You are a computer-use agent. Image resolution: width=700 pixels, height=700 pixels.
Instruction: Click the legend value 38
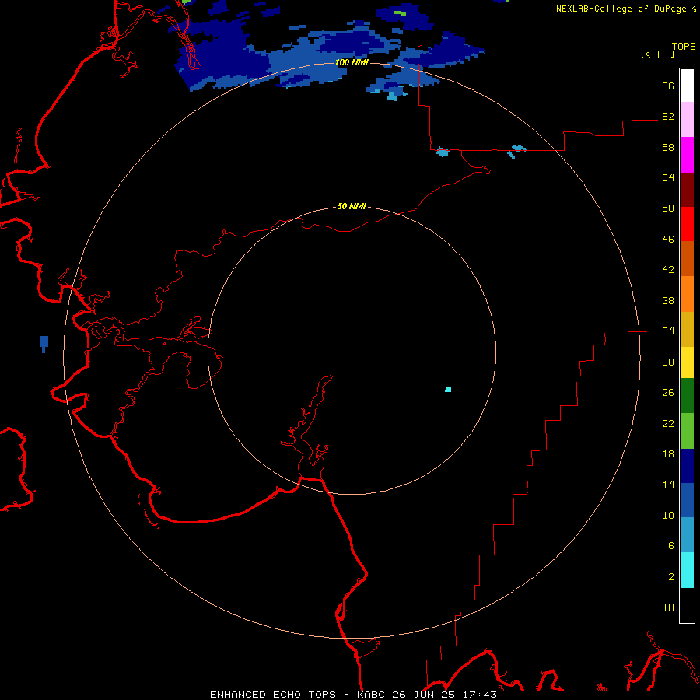point(668,300)
